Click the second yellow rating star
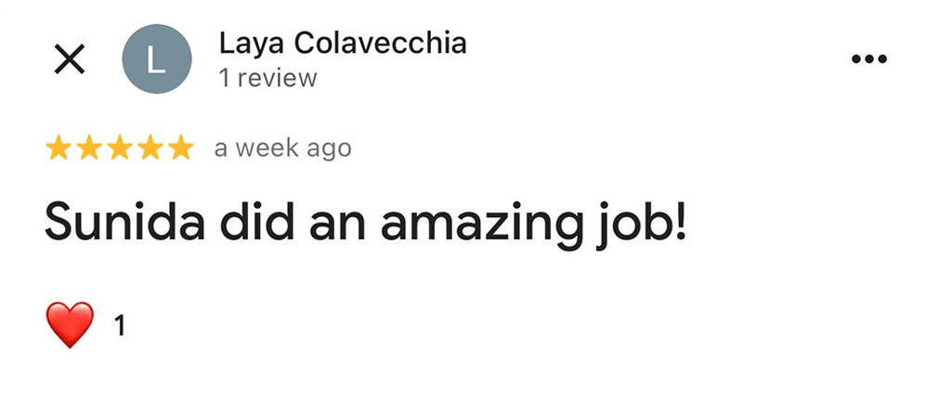 coord(89,148)
